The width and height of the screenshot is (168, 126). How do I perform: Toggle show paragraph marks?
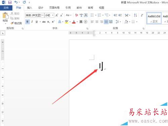142,15
